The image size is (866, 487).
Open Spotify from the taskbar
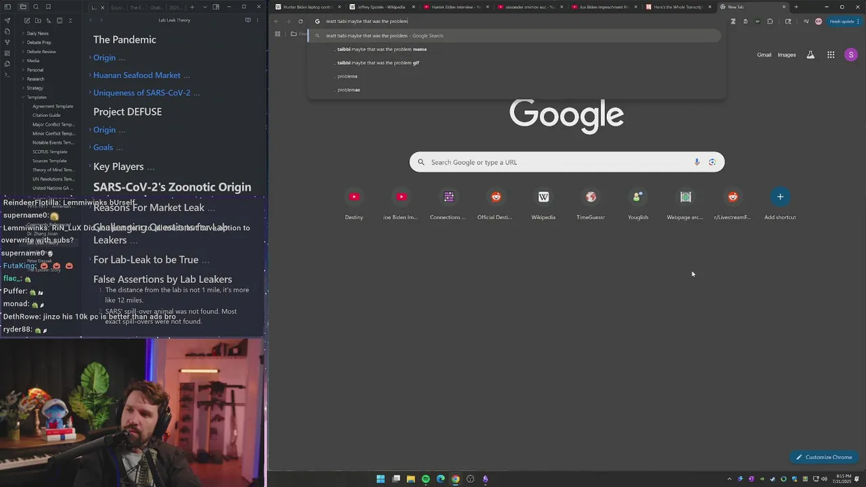(426, 479)
